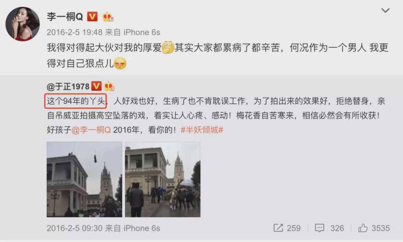The width and height of the screenshot is (403, 242).
Task: Open the #半妖倾城# hashtag topic
Action: [x=202, y=130]
